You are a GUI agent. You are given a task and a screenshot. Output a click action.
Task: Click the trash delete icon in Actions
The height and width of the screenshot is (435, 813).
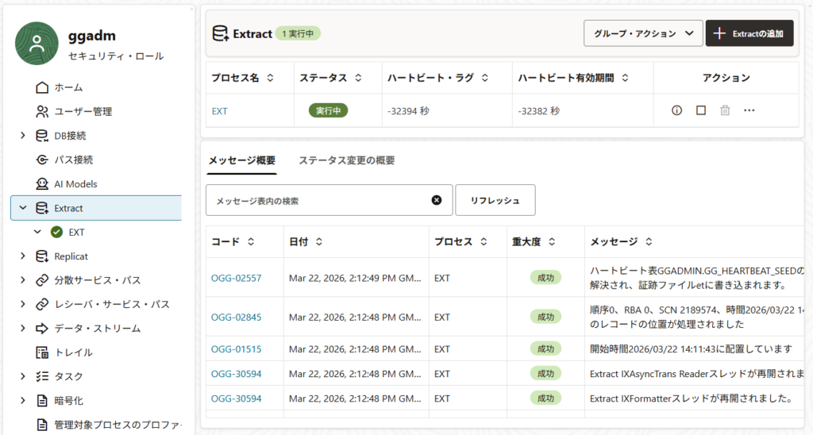pyautogui.click(x=725, y=111)
